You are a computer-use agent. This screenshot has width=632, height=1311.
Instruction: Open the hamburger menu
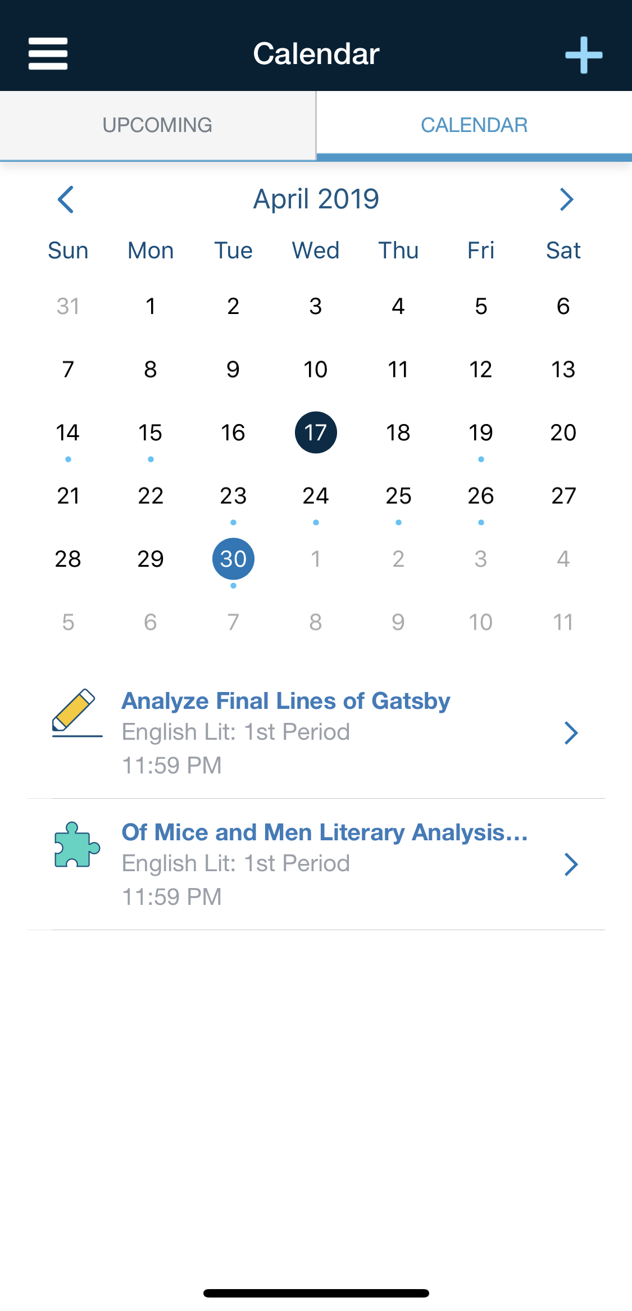tap(48, 54)
